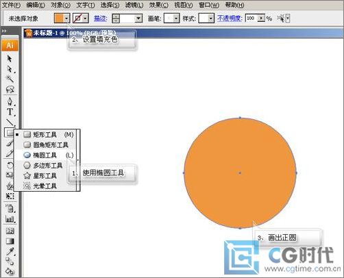The height and width of the screenshot is (278, 344).
Task: Open the 选择(S) menu
Action: (110, 5)
